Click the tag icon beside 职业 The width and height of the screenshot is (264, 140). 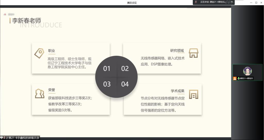coord(39,53)
